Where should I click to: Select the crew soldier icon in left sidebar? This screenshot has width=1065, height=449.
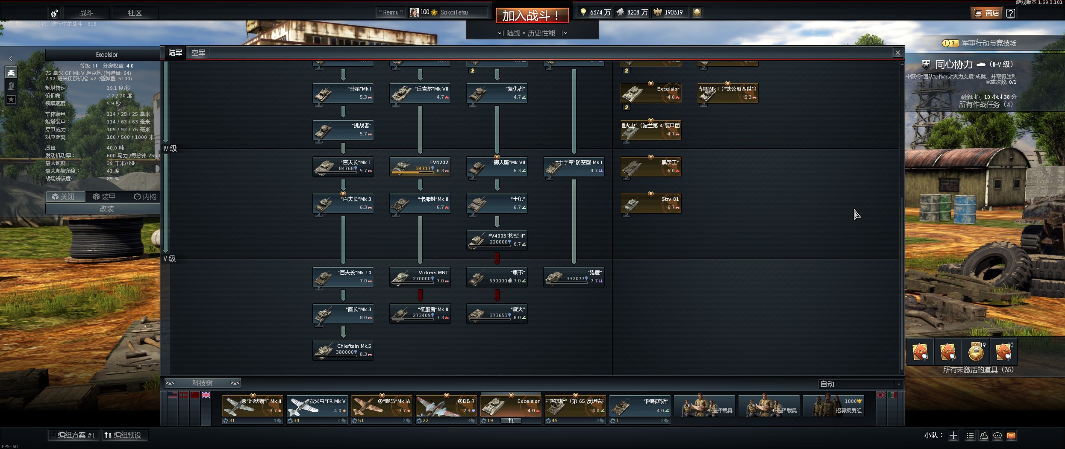pyautogui.click(x=11, y=86)
